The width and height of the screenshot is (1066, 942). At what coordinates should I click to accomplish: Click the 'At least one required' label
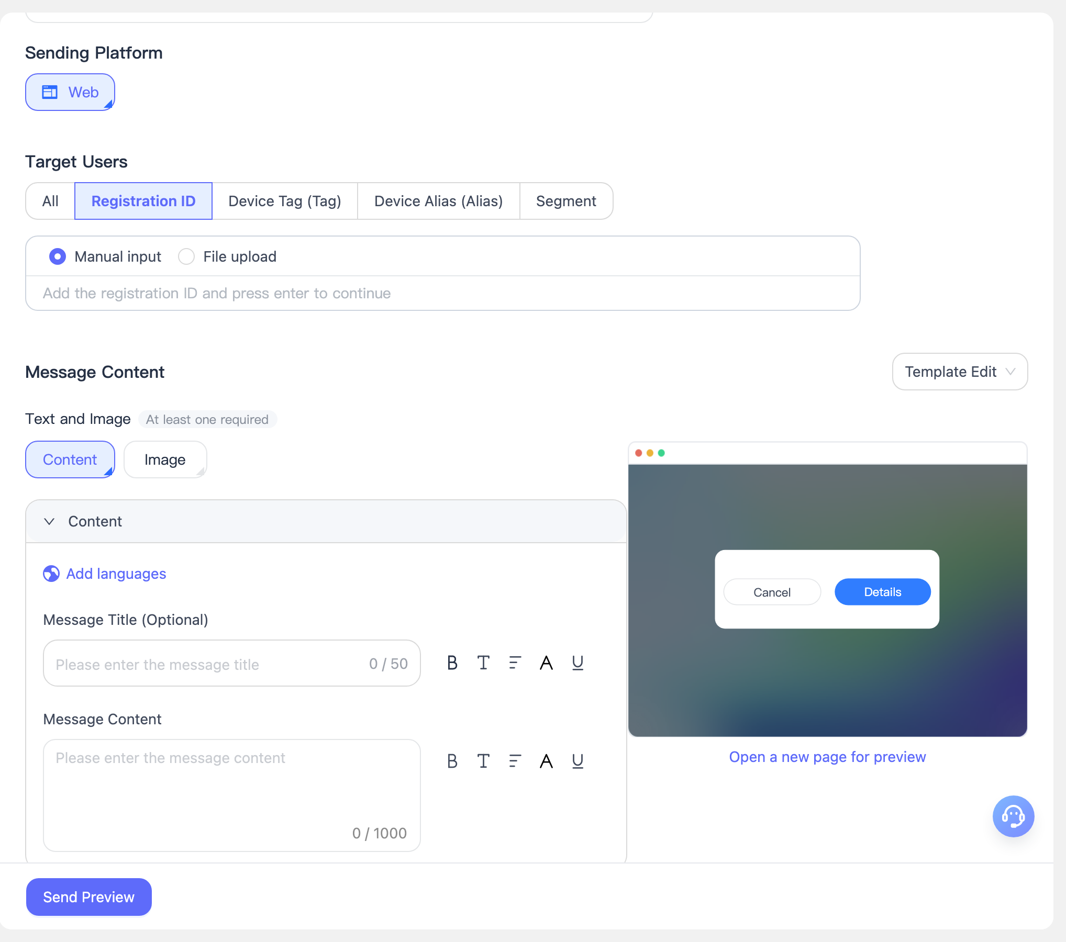pyautogui.click(x=207, y=419)
